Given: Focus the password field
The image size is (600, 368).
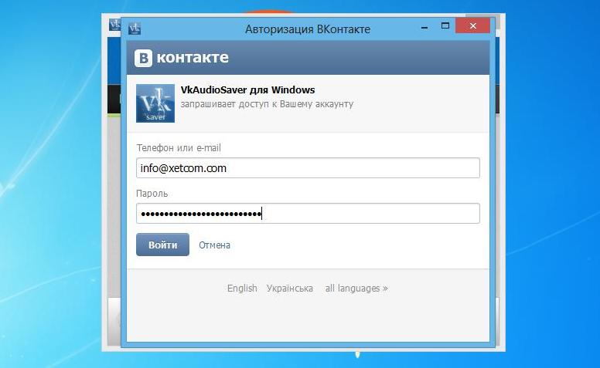Looking at the screenshot, I should point(308,214).
